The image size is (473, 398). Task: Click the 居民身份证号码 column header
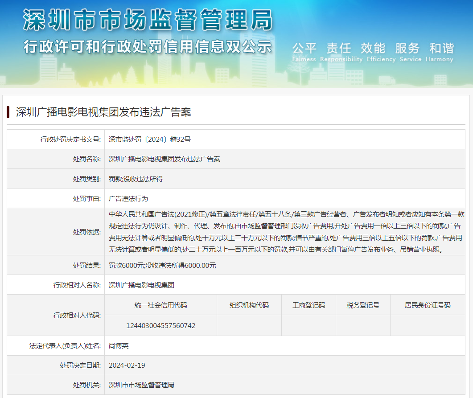click(428, 305)
